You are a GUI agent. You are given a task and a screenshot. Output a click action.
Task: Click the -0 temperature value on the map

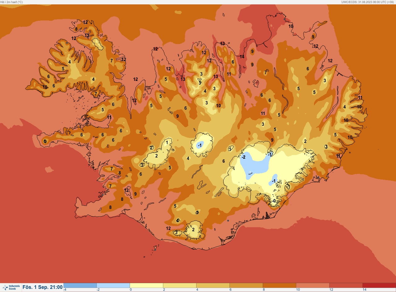pos(273,201)
